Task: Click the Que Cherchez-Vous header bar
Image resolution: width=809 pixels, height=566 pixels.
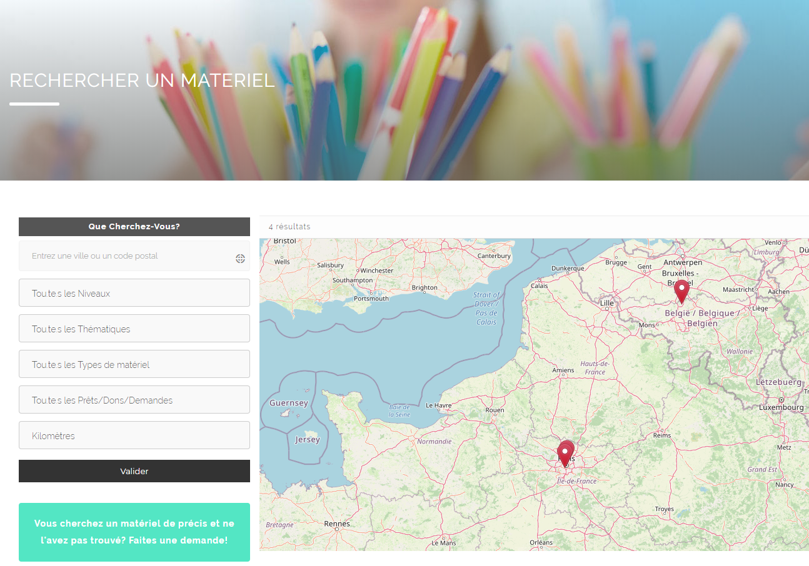Action: click(134, 226)
